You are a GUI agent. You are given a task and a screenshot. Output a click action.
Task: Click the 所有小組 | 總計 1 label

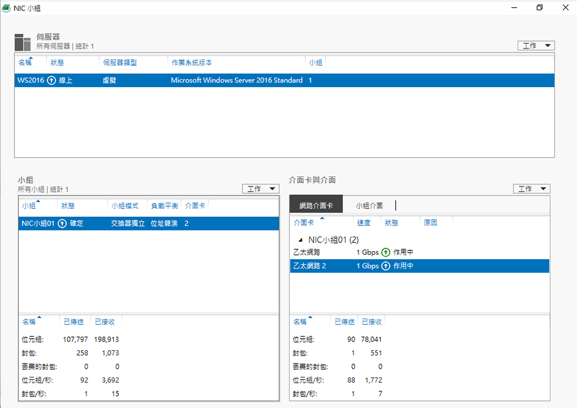coord(43,189)
